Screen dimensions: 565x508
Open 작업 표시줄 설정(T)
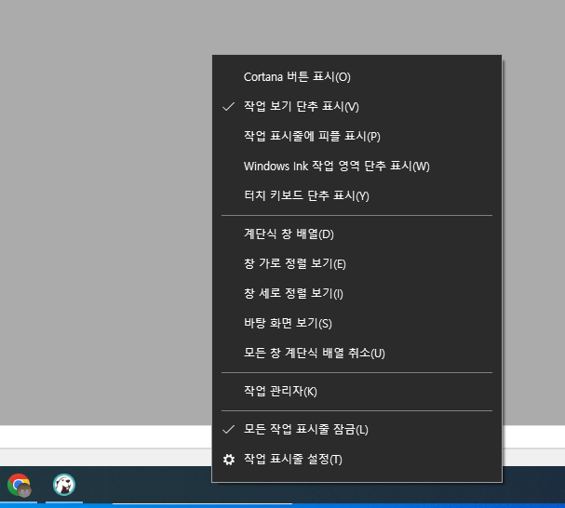(x=356, y=460)
